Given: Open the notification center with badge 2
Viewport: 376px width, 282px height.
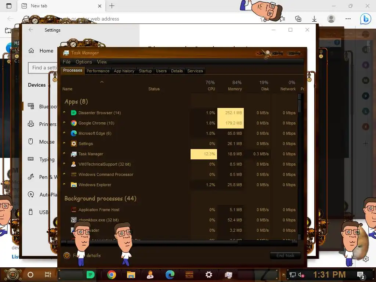Looking at the screenshot, I should 361,275.
